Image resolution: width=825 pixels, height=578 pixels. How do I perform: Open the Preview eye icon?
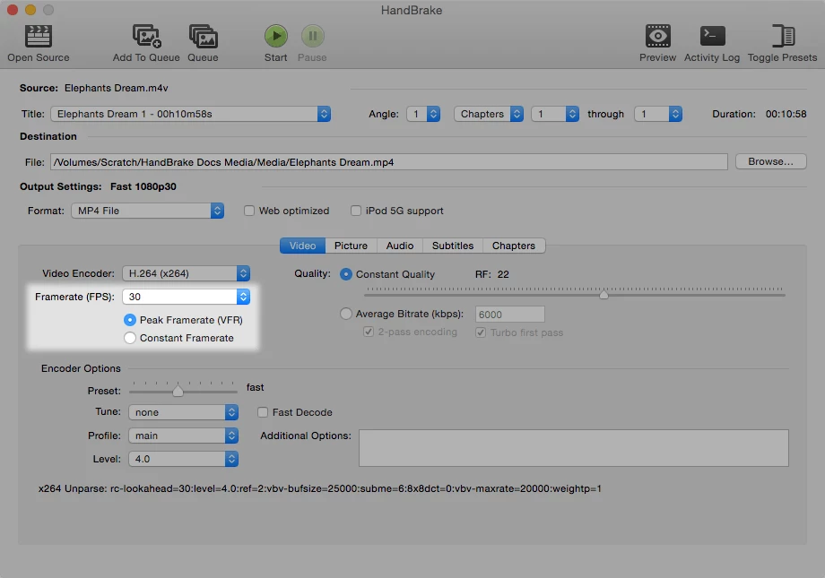657,36
